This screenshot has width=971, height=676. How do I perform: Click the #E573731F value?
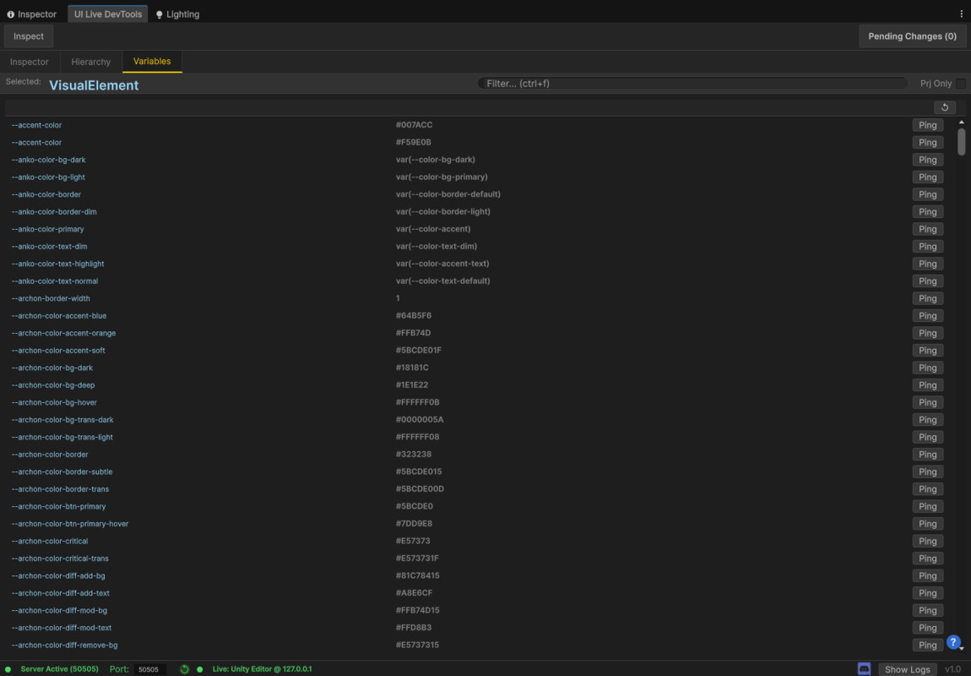(417, 559)
